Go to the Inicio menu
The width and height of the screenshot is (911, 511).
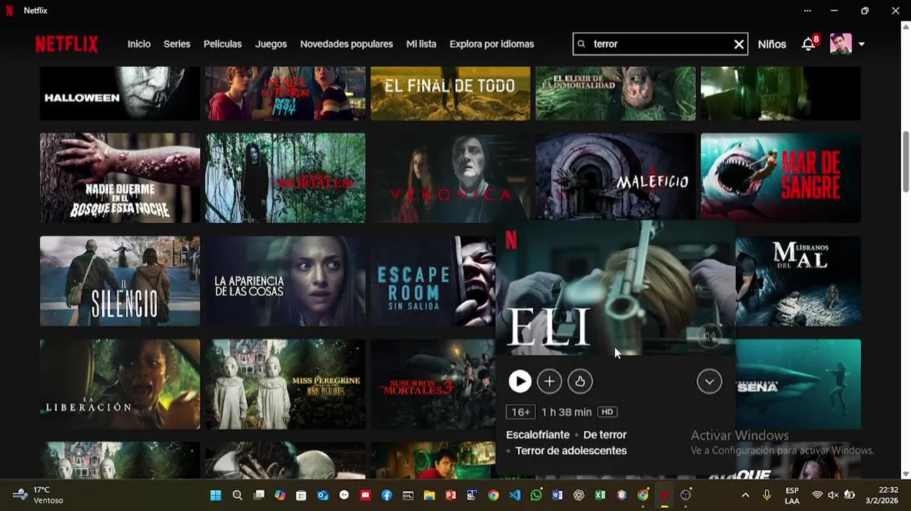139,44
